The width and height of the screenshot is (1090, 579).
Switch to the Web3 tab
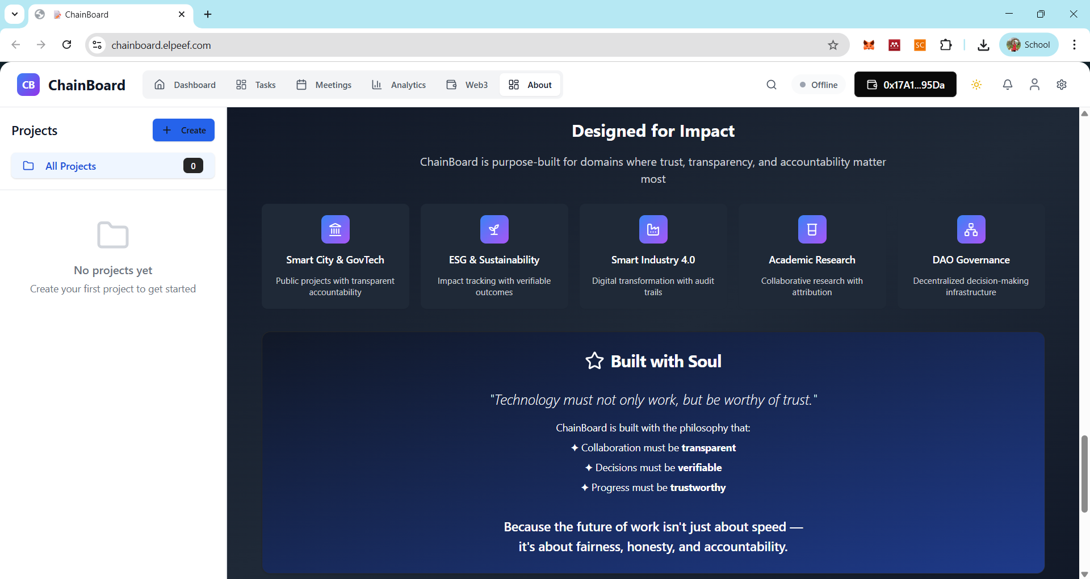pyautogui.click(x=467, y=85)
